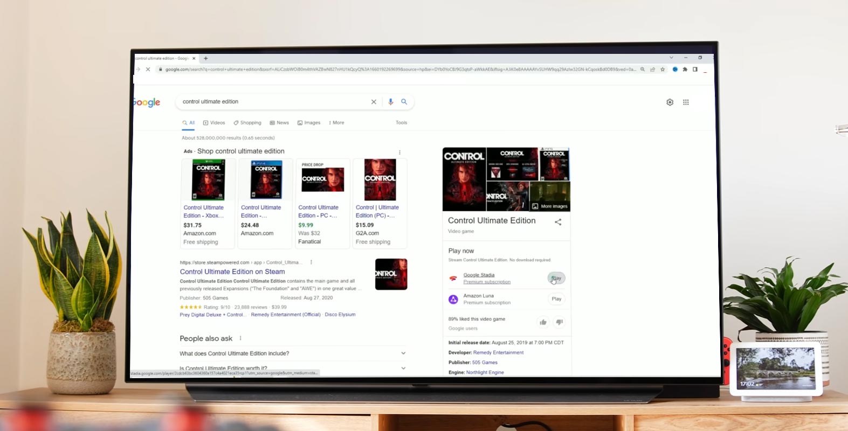
Task: Click the blue search magnifier icon
Action: tap(404, 101)
